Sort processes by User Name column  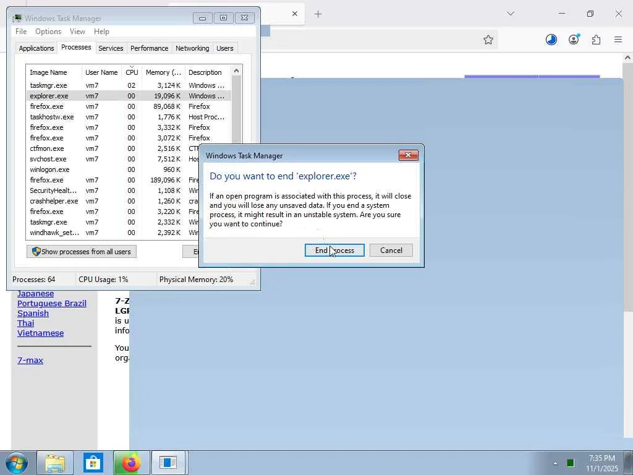click(101, 72)
